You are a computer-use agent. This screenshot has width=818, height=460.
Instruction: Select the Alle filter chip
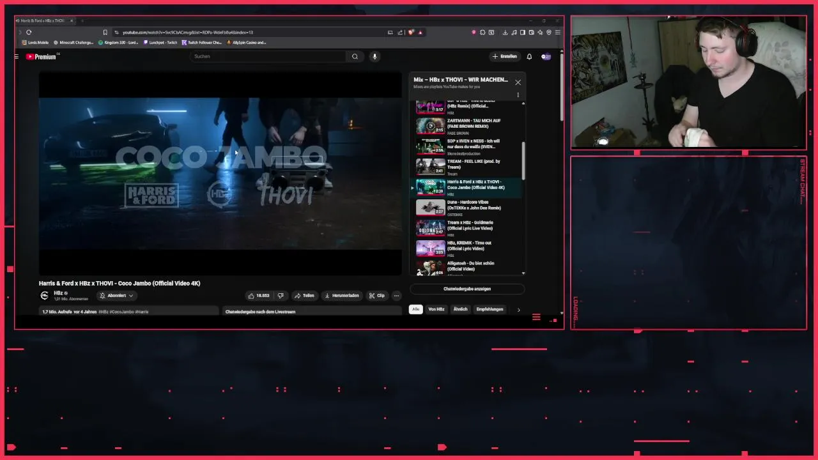(x=415, y=309)
